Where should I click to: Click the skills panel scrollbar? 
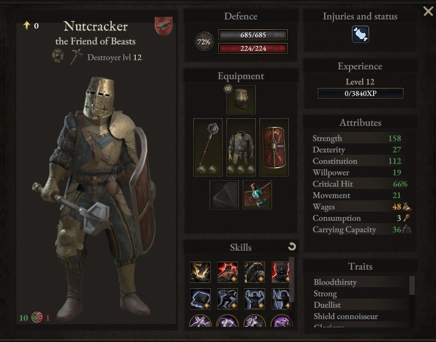click(292, 279)
